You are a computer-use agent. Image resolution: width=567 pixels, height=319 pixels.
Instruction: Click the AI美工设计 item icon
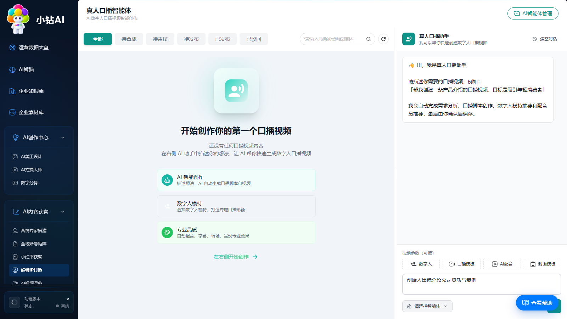point(15,157)
